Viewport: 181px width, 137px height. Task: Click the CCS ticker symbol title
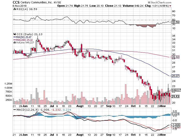pyautogui.click(x=16, y=2)
